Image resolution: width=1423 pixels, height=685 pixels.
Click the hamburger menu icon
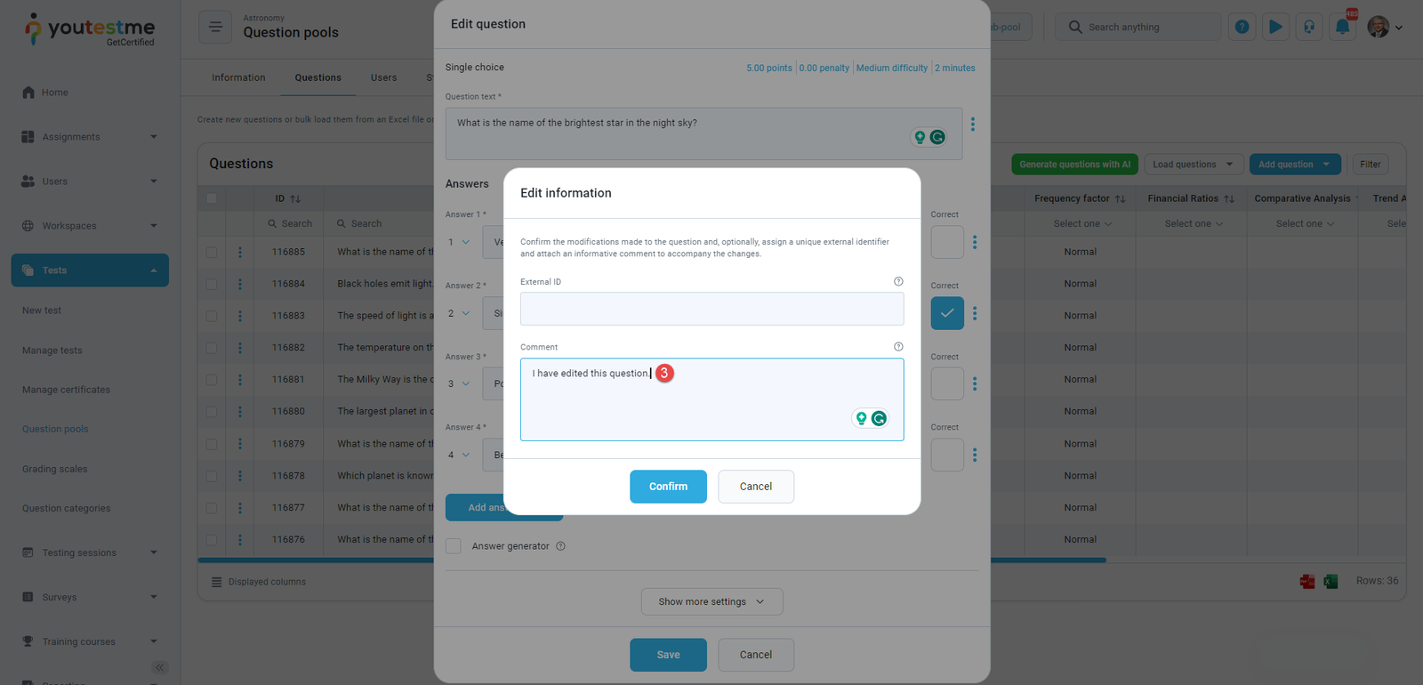215,27
